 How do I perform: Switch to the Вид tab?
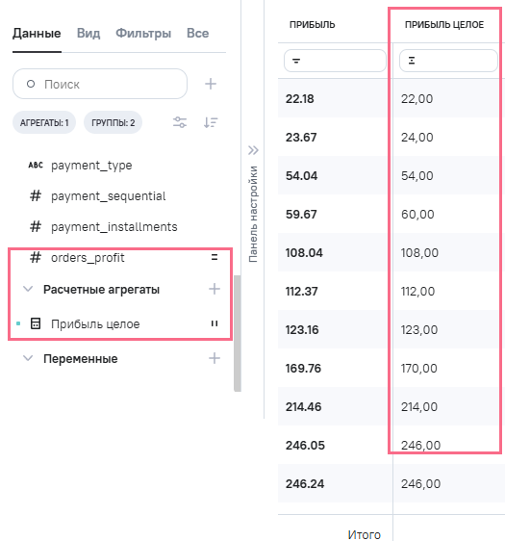88,33
